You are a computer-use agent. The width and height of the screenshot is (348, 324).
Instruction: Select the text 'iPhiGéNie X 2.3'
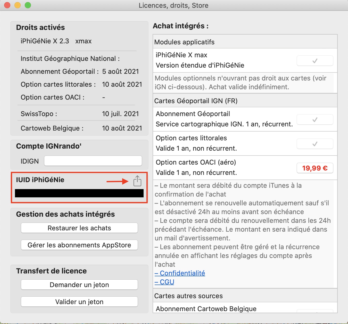tap(45, 41)
